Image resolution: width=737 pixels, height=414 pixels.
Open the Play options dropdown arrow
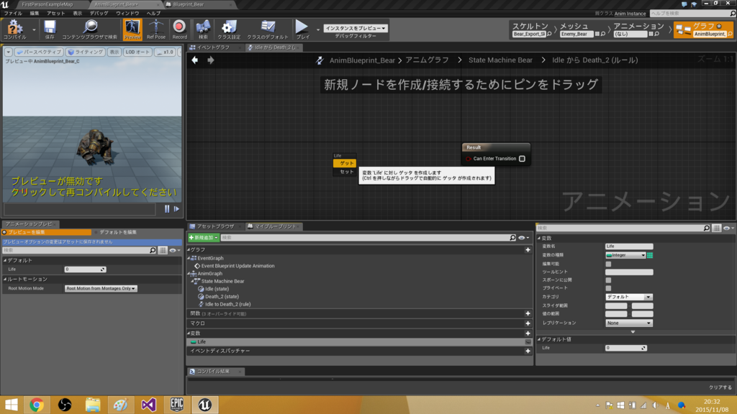tap(317, 29)
